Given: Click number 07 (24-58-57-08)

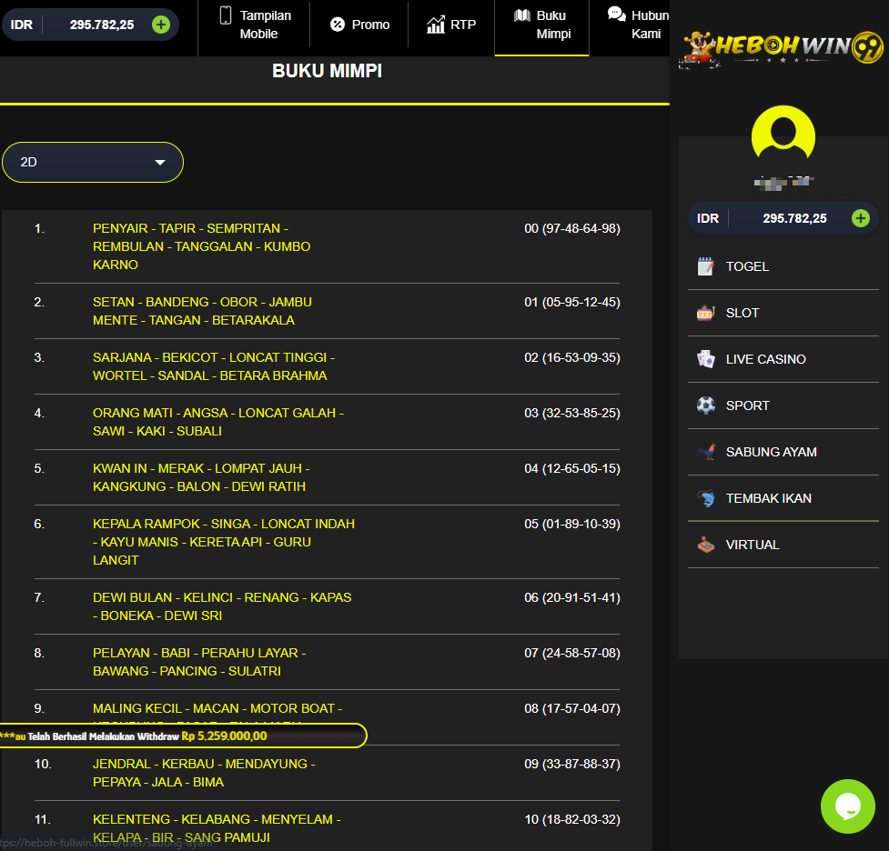Looking at the screenshot, I should coord(572,654).
